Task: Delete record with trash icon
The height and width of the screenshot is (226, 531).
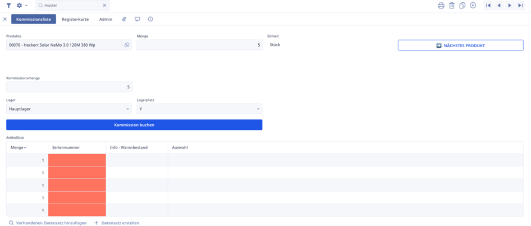Action: [452, 6]
